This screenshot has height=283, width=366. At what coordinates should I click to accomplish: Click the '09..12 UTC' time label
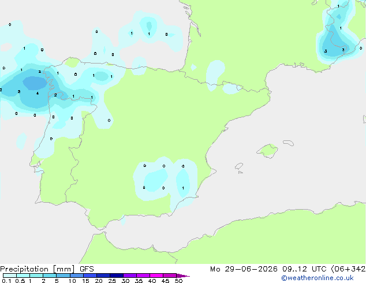click(304, 269)
